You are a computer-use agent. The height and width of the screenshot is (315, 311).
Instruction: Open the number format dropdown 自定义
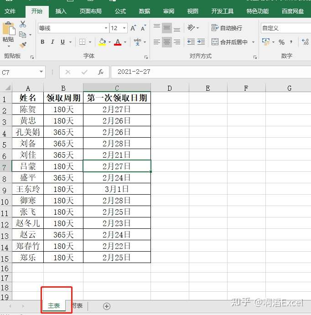286,28
